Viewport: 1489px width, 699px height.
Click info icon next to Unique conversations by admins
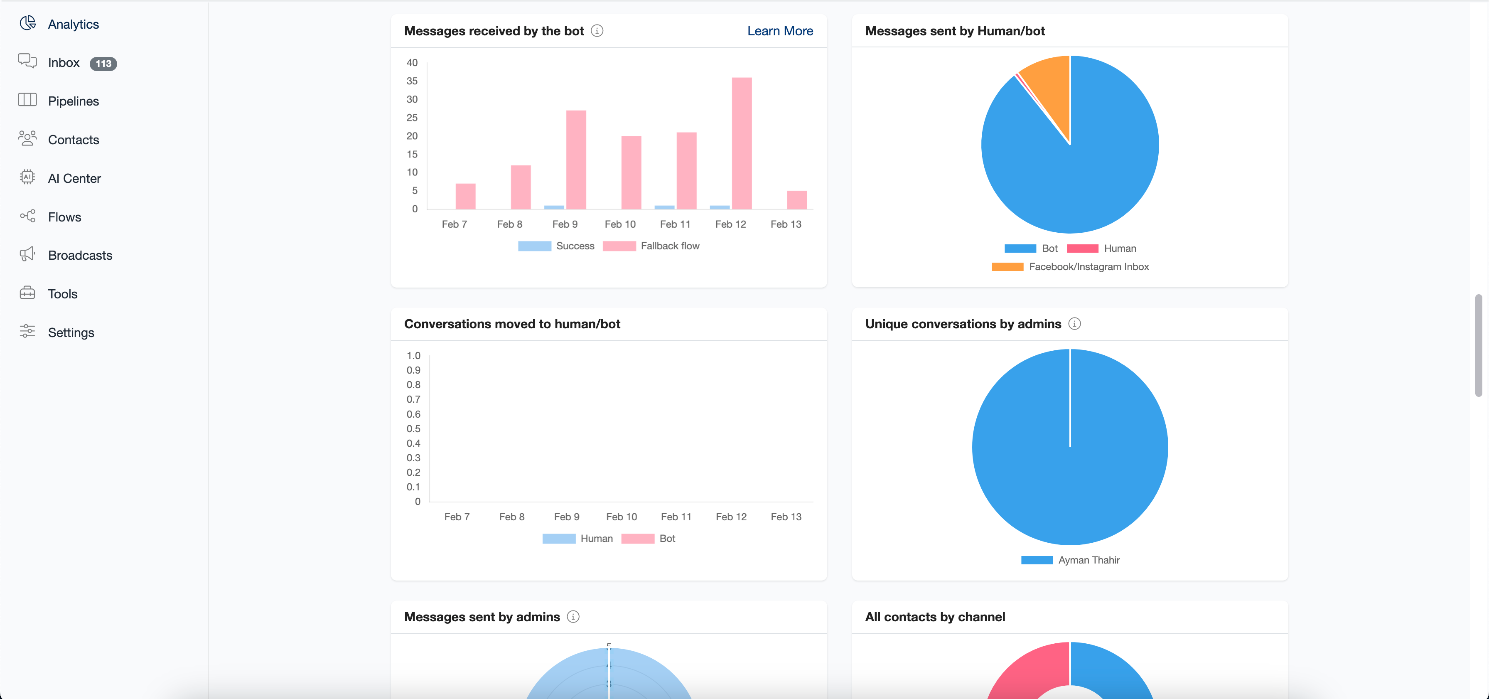[1074, 324]
